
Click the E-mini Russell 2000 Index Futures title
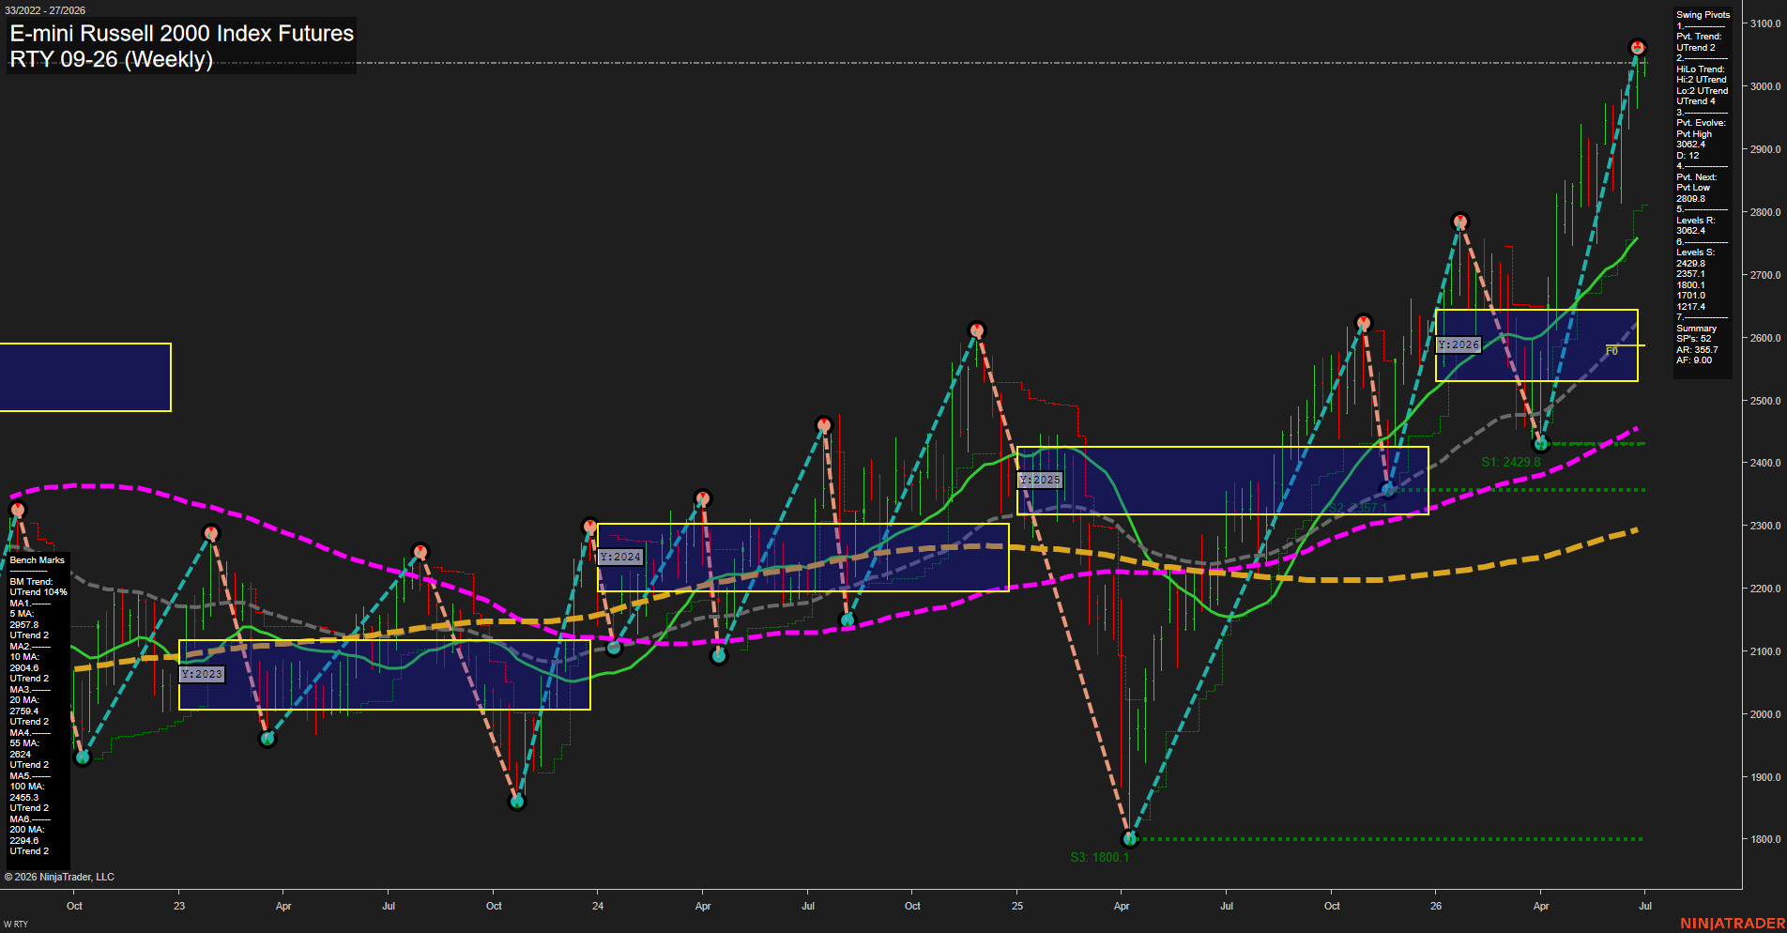[182, 33]
